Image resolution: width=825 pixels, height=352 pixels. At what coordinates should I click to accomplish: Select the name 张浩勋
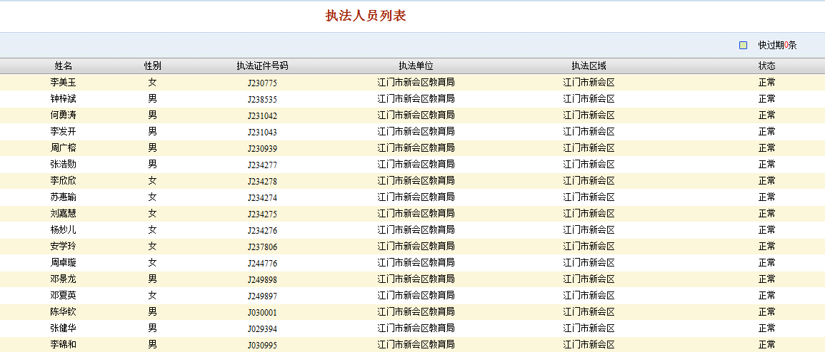pyautogui.click(x=63, y=164)
